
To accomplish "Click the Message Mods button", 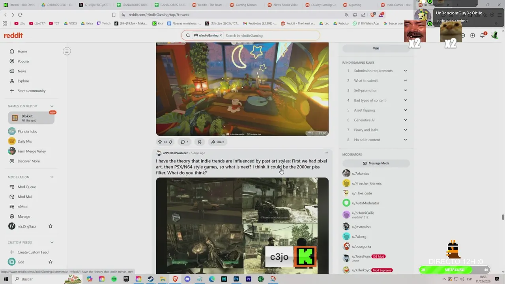I will pos(376,163).
